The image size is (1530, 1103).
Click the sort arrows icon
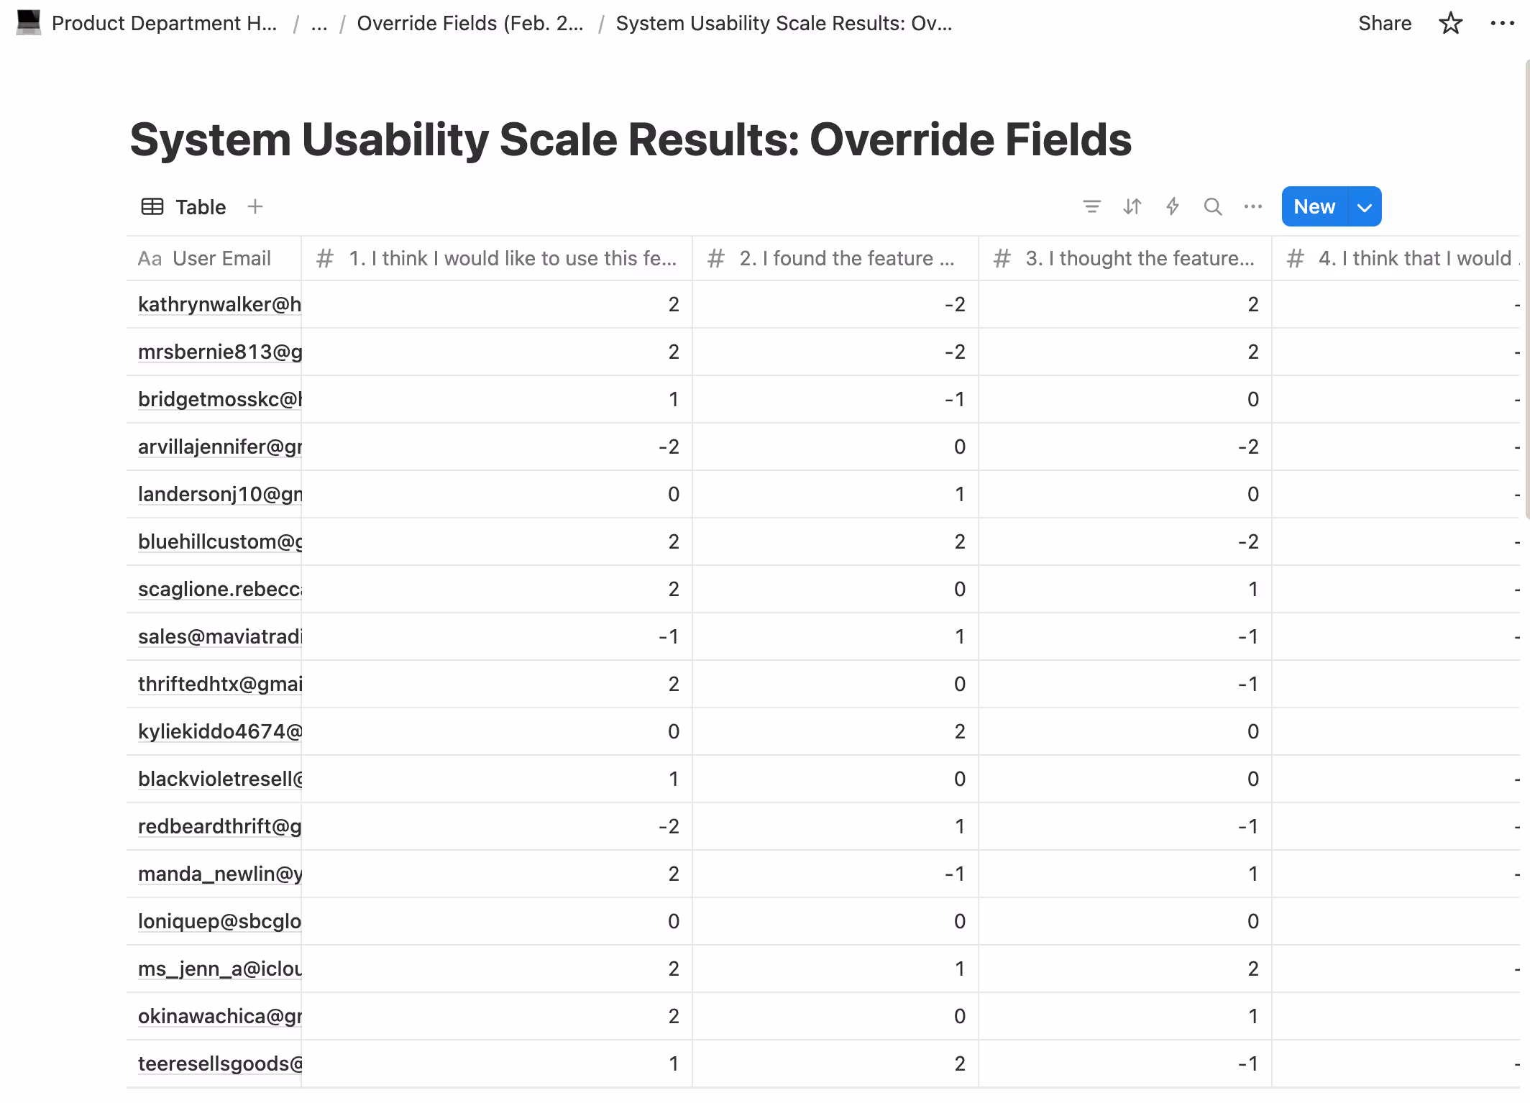(1132, 207)
